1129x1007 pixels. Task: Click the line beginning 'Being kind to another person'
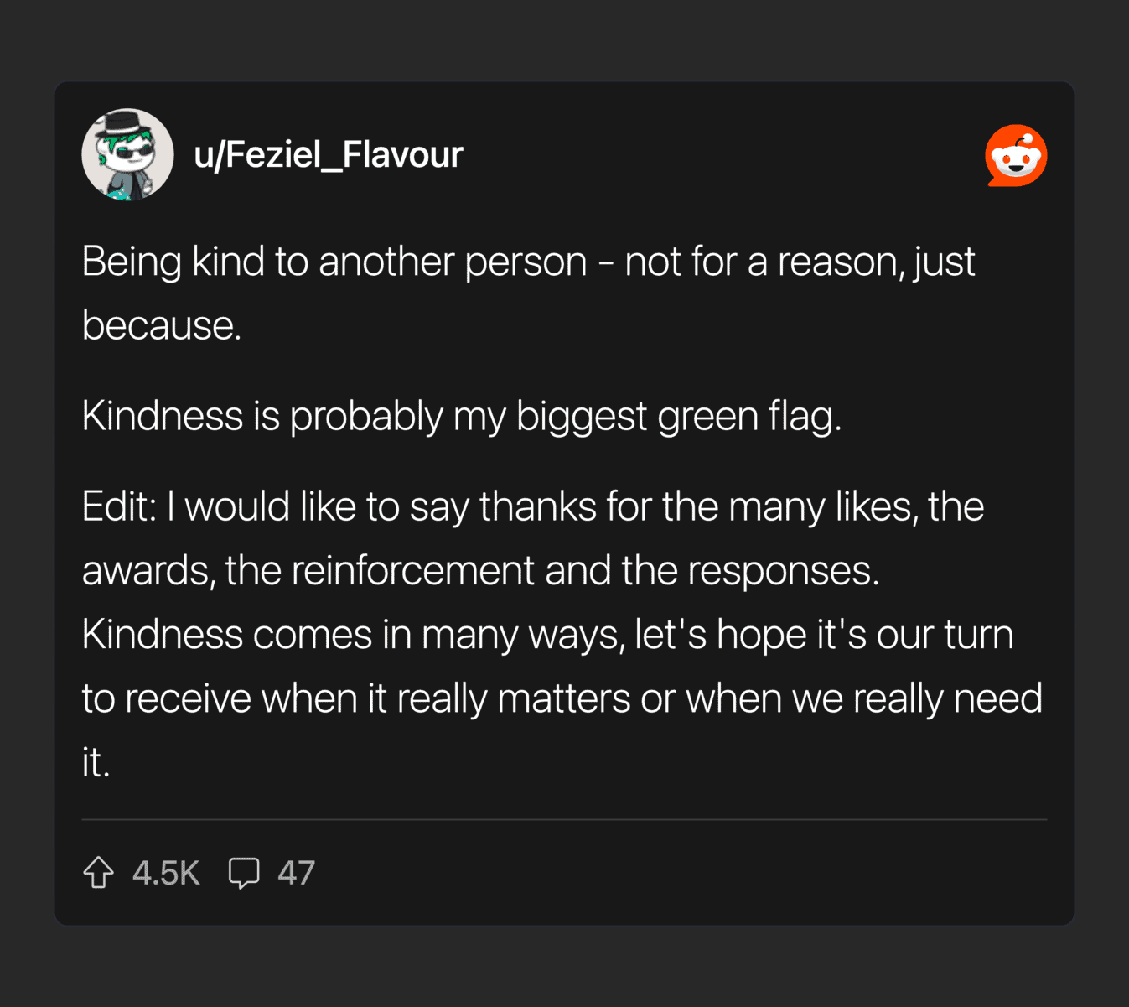pos(528,262)
